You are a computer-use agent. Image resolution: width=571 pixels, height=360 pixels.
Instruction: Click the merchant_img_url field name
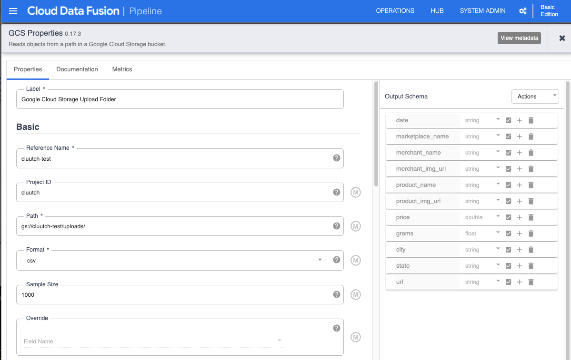(421, 169)
